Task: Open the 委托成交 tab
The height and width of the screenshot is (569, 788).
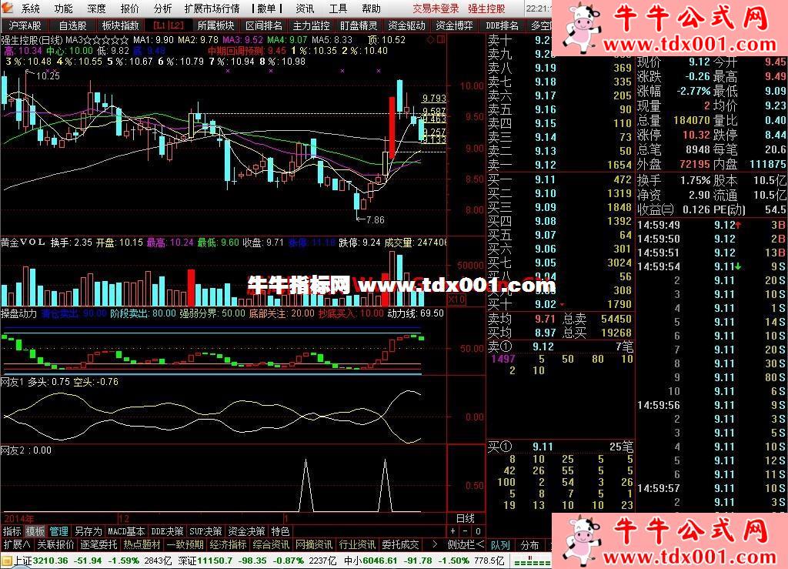Action: coord(400,544)
